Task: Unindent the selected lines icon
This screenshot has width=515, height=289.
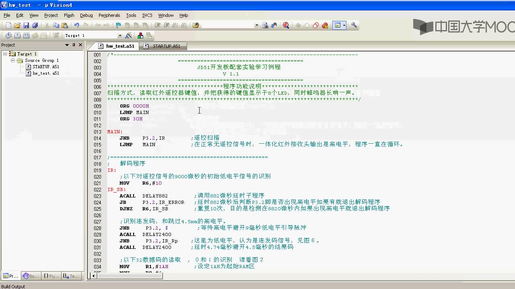Action: [x=166, y=25]
